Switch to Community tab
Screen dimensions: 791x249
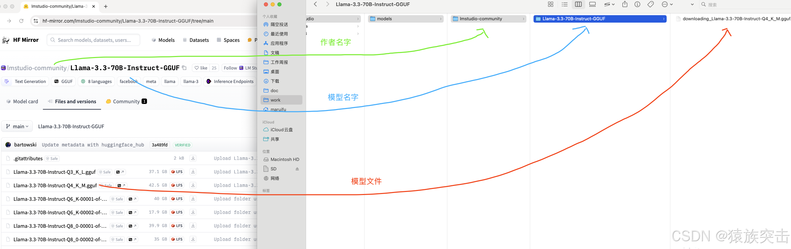[x=126, y=101]
